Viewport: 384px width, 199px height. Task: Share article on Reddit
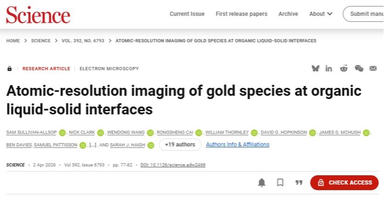pos(344,68)
